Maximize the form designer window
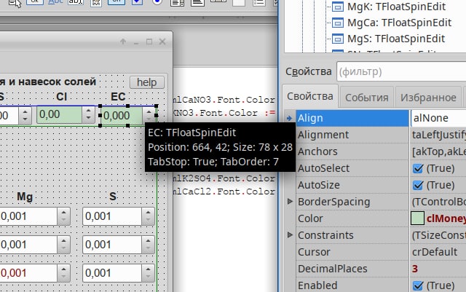466x292 pixels. (149, 42)
